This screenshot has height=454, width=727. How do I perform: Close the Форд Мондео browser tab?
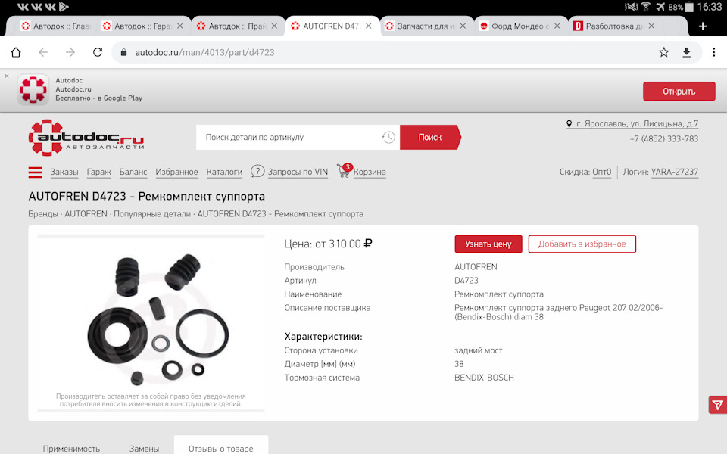(x=557, y=26)
